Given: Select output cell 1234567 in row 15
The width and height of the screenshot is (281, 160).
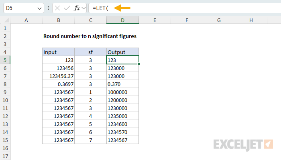Looking at the screenshot, I should click(122, 140).
